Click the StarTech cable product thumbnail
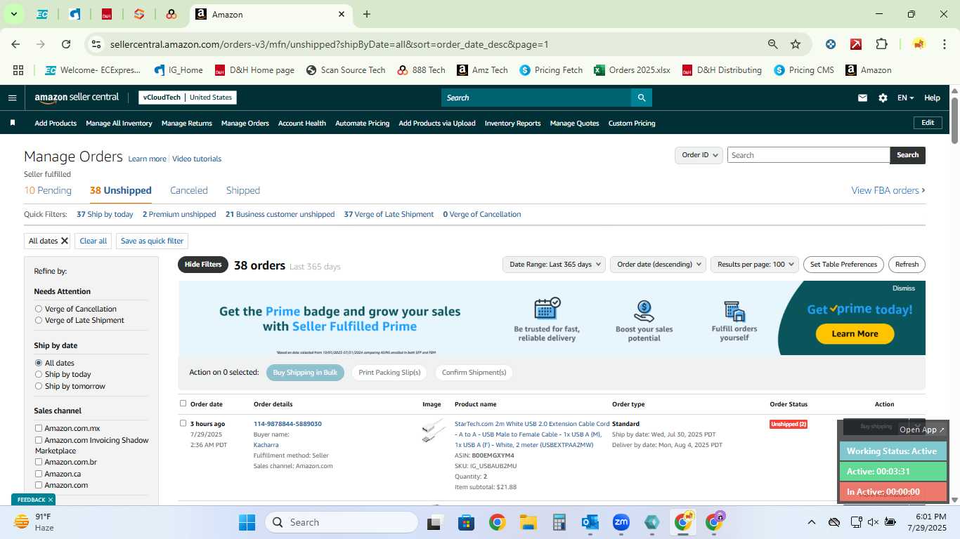The height and width of the screenshot is (539, 960). click(434, 431)
